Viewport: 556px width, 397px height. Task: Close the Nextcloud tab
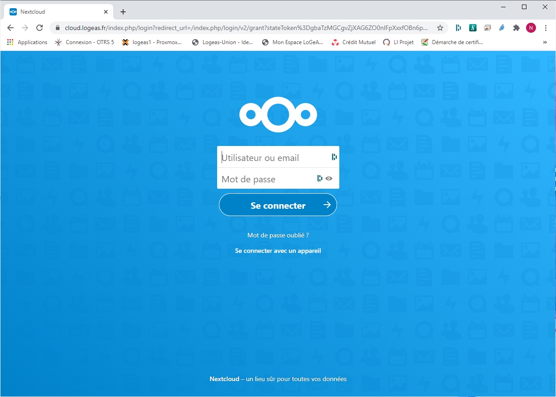coord(106,12)
